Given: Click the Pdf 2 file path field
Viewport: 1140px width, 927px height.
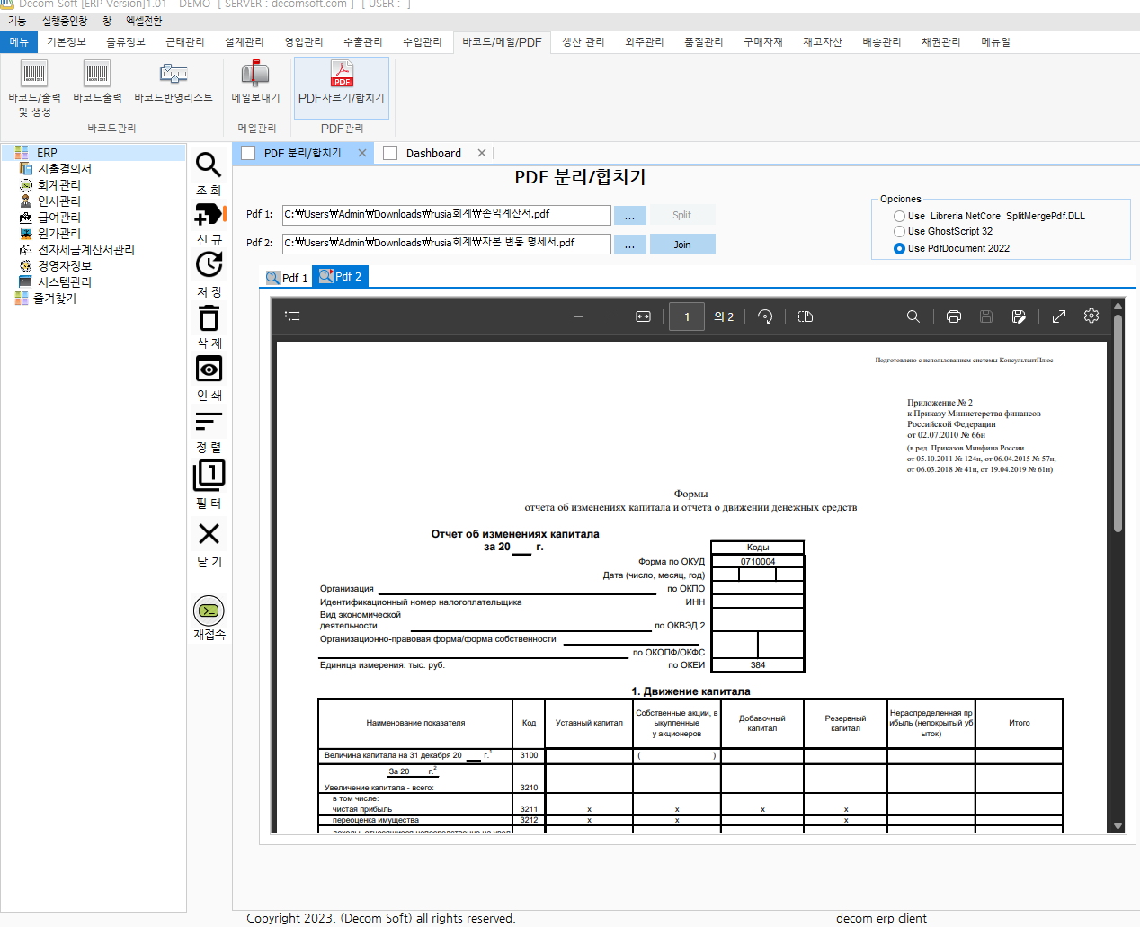Looking at the screenshot, I should pyautogui.click(x=447, y=244).
